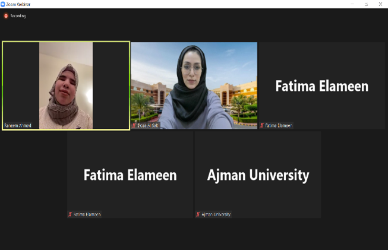Image resolution: width=388 pixels, height=250 pixels.
Task: Close the Zoom Webinar window
Action: point(381,4)
